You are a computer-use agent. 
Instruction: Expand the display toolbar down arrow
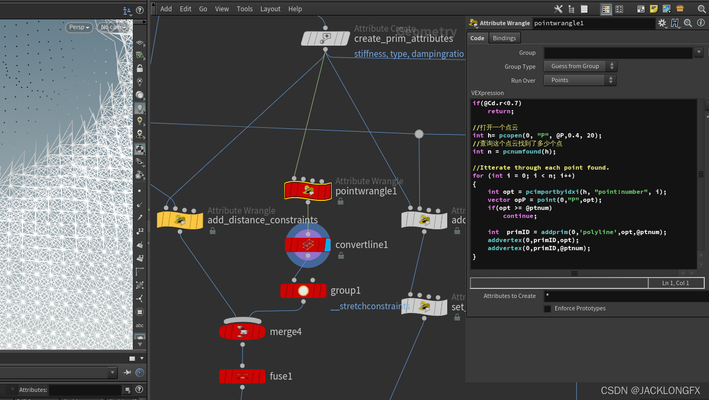(x=140, y=344)
